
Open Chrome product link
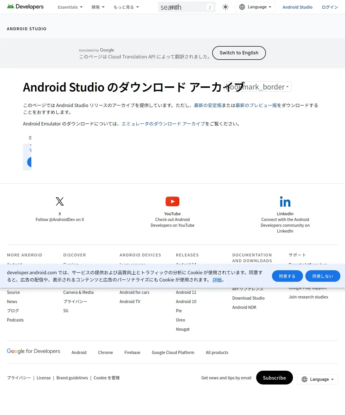tap(106, 353)
